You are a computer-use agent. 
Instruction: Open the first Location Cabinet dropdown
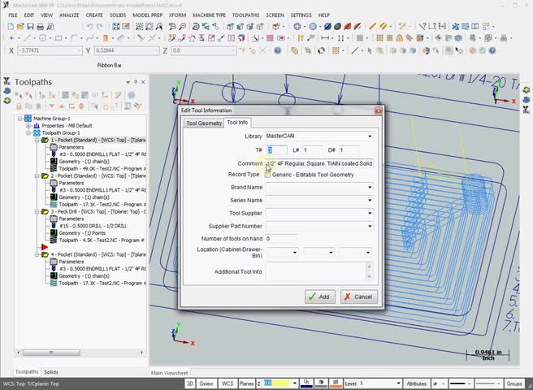tap(294, 253)
